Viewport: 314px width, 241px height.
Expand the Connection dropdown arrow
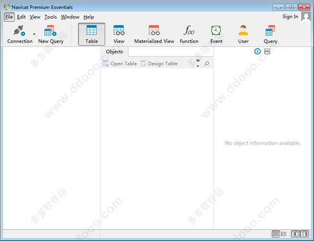(34, 34)
